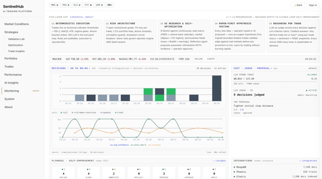This screenshot has width=322, height=179.
Task: Click the LLM spend progress bar
Action: point(275,82)
